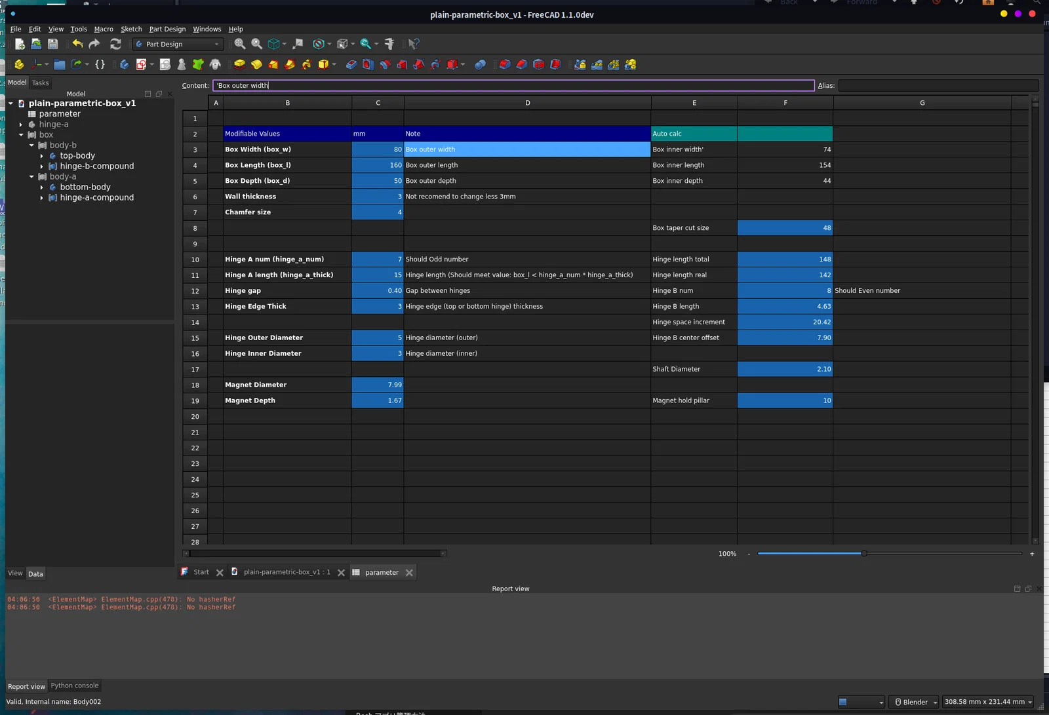Adjust the spreadsheet zoom slider
The width and height of the screenshot is (1049, 715).
coord(864,554)
